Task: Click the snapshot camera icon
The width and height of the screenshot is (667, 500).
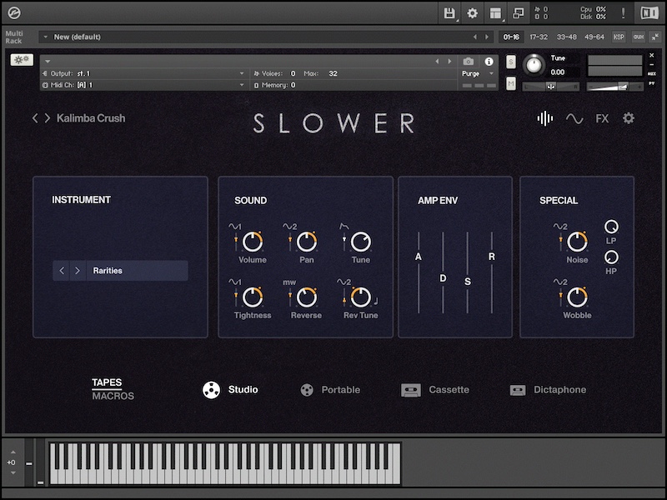Action: [x=468, y=61]
